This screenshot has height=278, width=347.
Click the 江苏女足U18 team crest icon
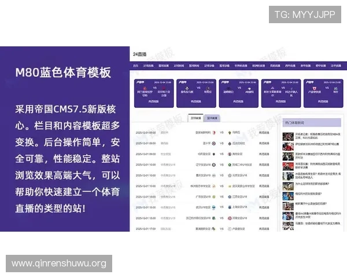tap(230, 197)
